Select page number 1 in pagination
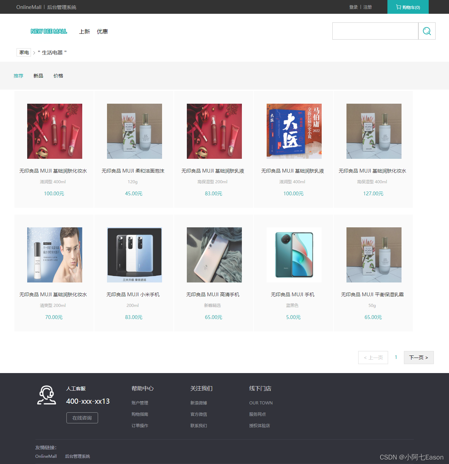The width and height of the screenshot is (449, 464). [396, 357]
